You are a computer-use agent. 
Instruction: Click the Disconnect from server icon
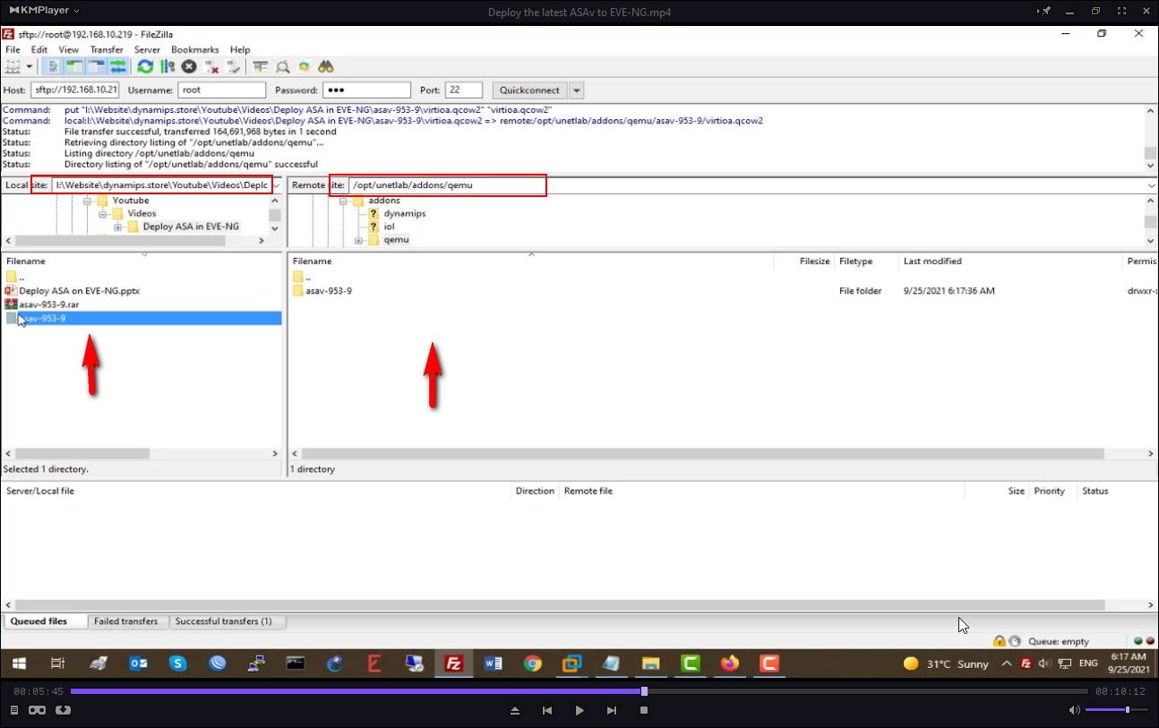pyautogui.click(x=211, y=66)
